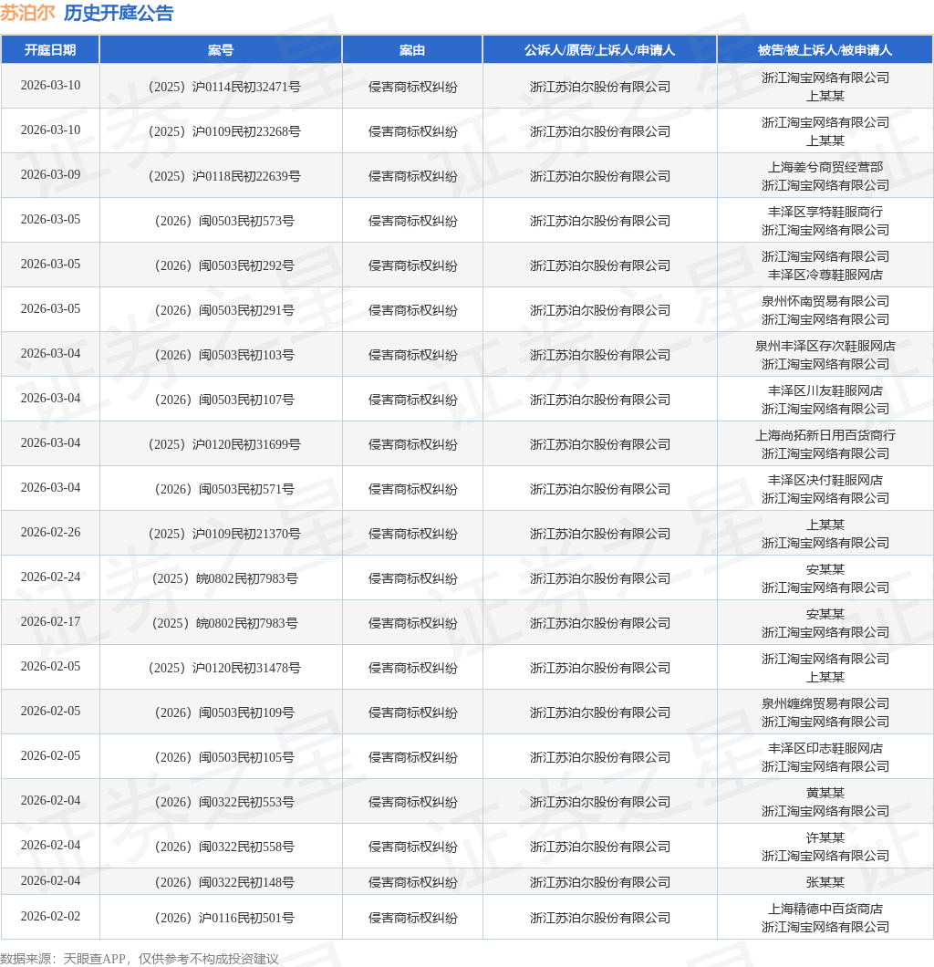Click defendant 丰泽区川友鞋服网店
The height and width of the screenshot is (967, 934).
(x=825, y=391)
